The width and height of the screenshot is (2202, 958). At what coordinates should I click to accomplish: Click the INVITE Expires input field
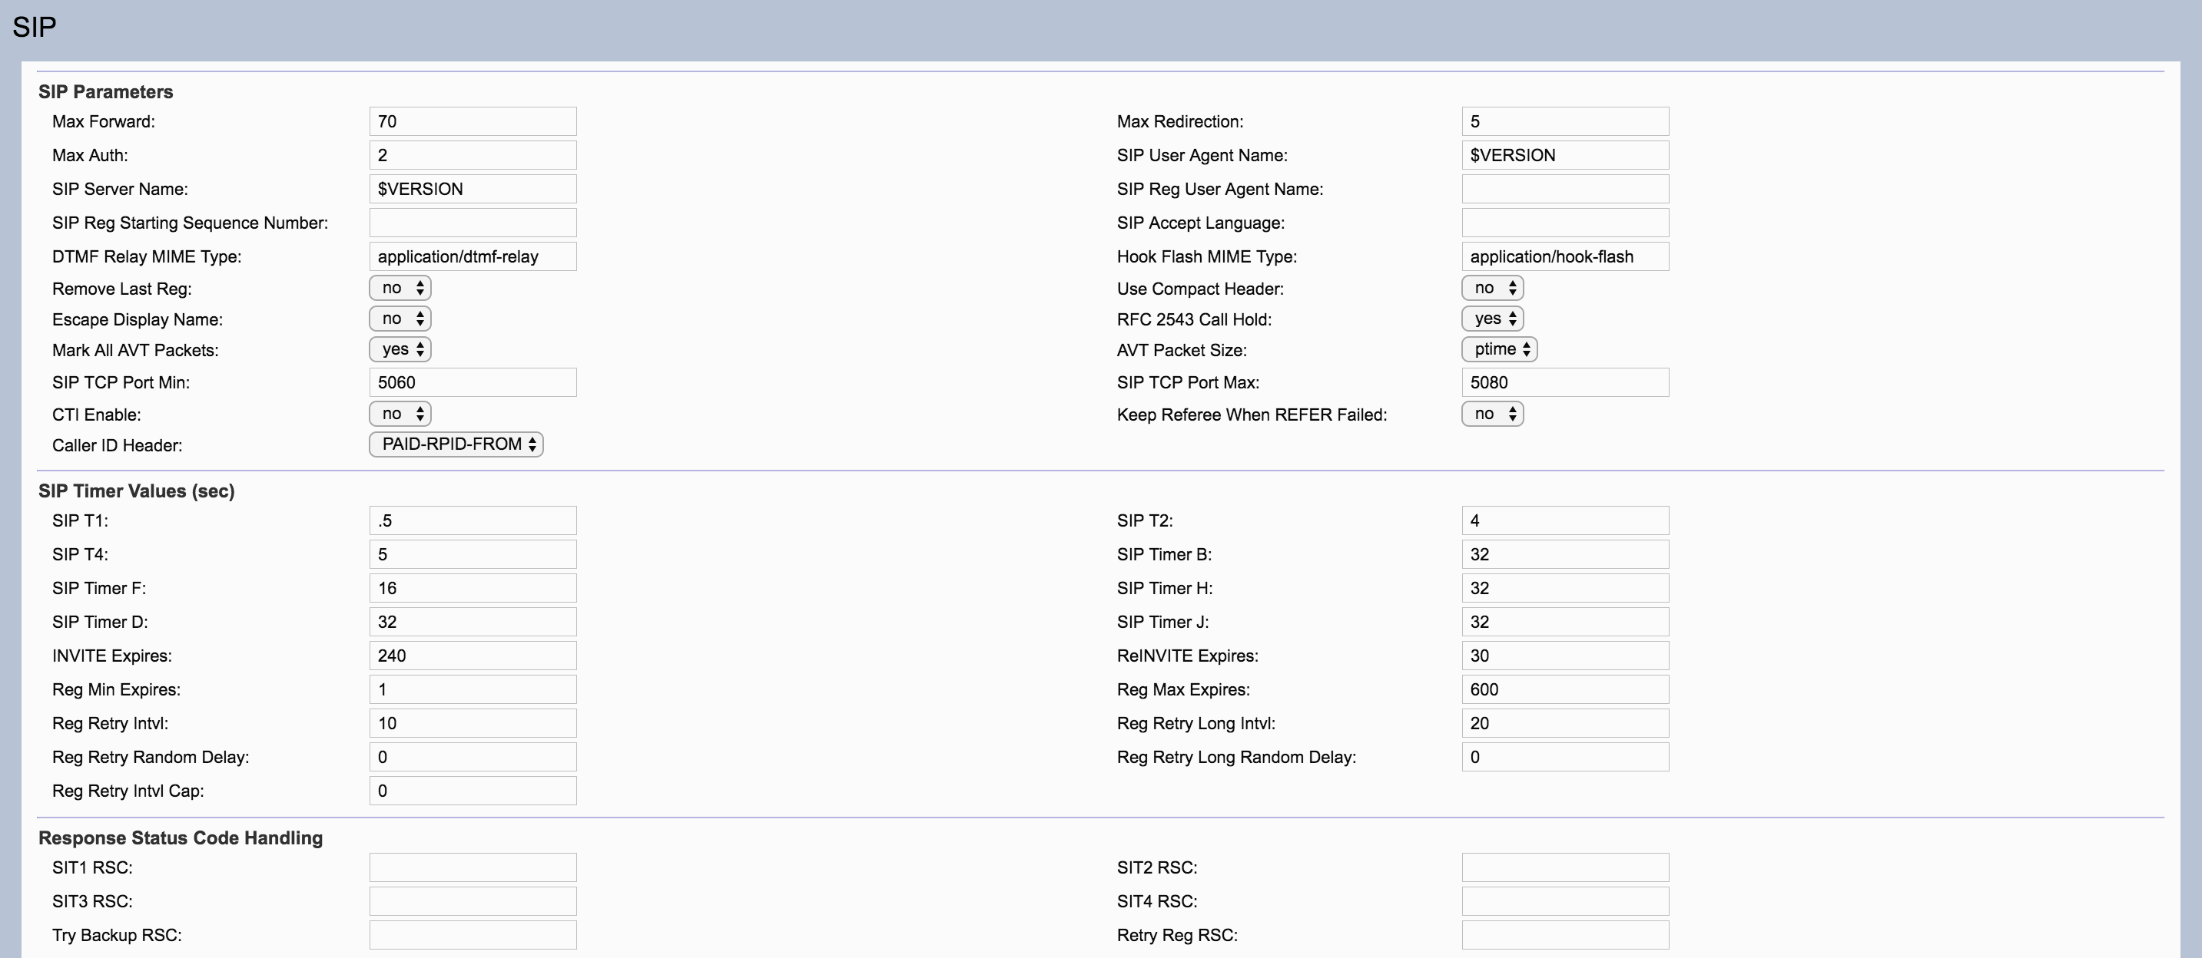click(x=473, y=656)
